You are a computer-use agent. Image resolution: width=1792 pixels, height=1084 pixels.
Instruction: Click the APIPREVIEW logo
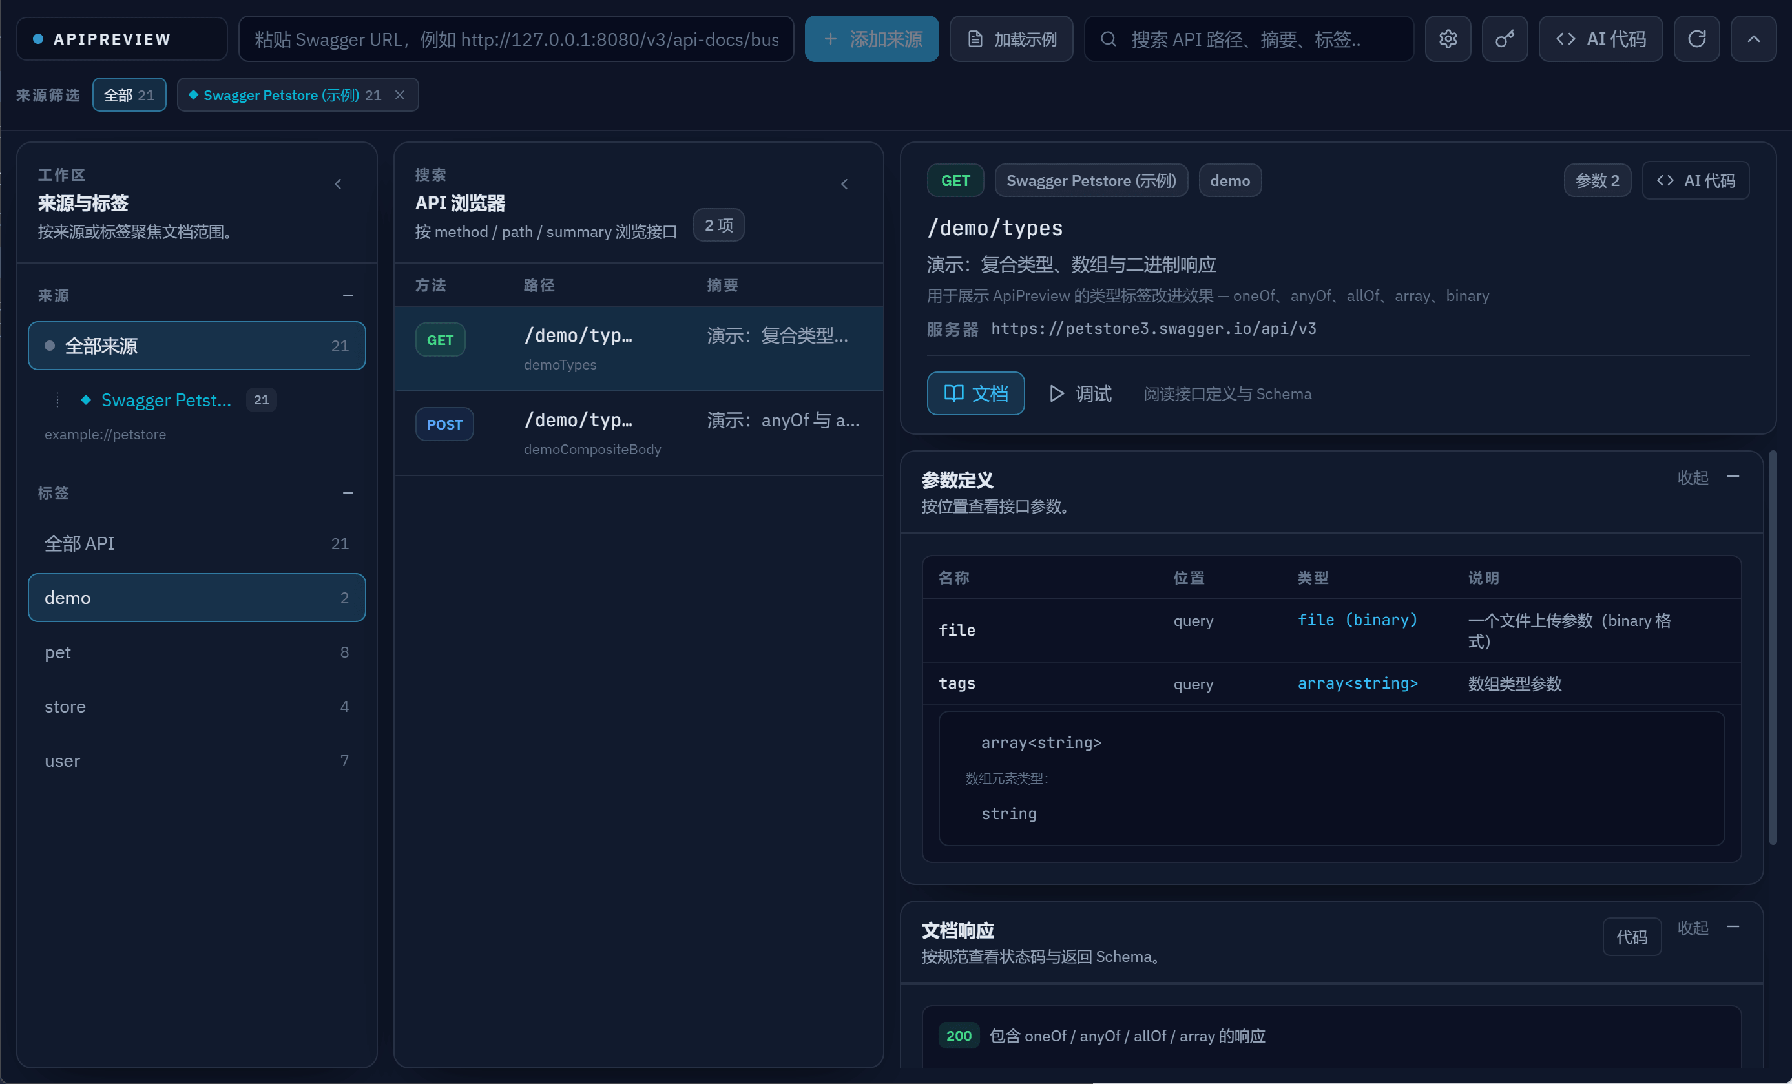pos(121,39)
